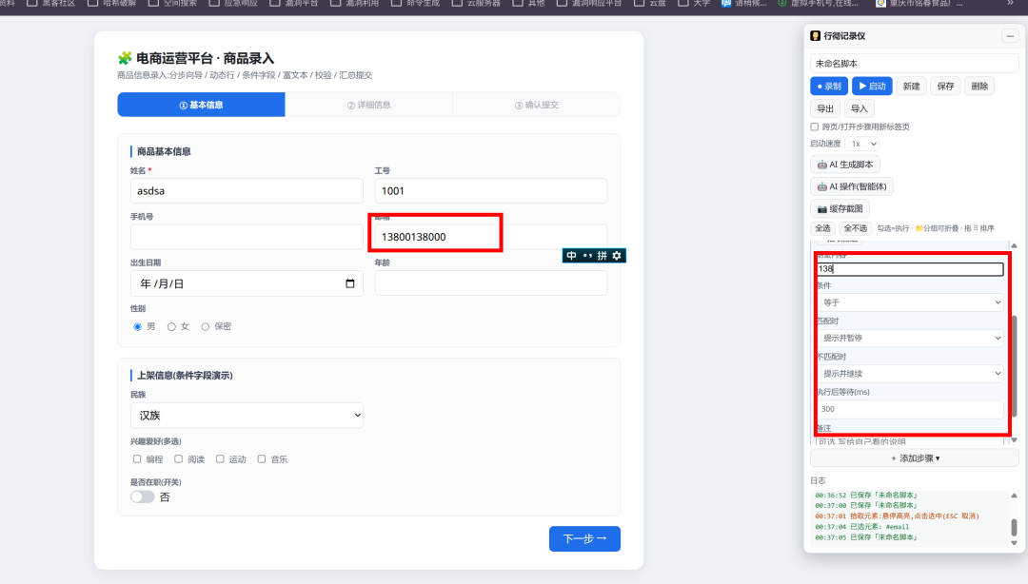Viewport: 1028px width, 584px height.
Task: Check the 编程 hobby checkbox
Action: click(x=137, y=458)
